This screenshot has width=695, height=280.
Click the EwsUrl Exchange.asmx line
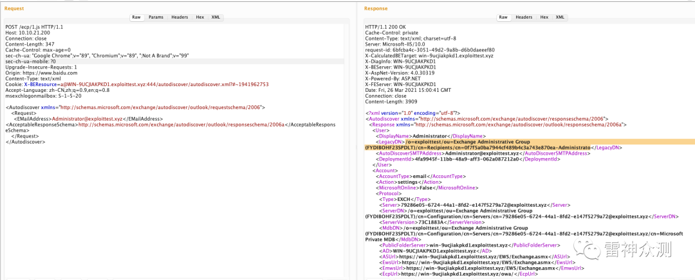pos(477,262)
